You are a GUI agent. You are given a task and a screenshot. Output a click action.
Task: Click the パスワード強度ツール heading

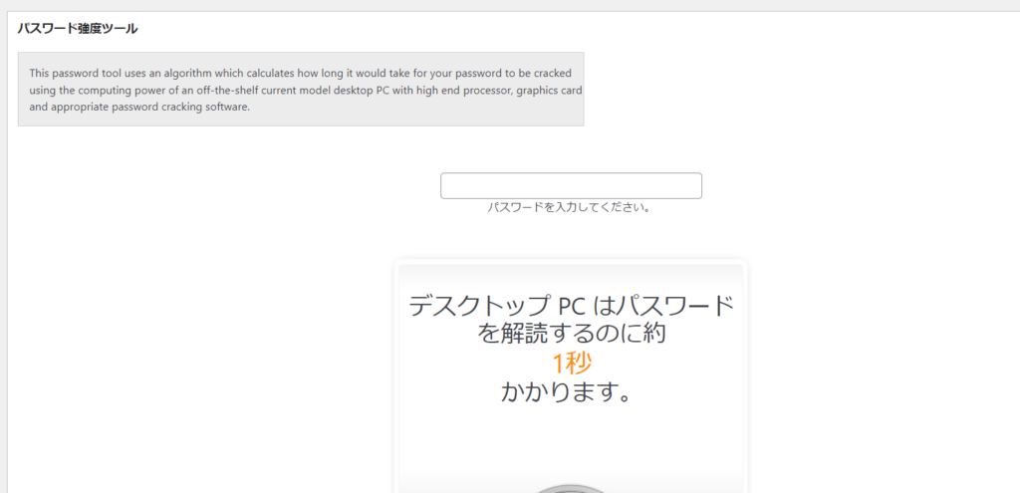coord(78,29)
